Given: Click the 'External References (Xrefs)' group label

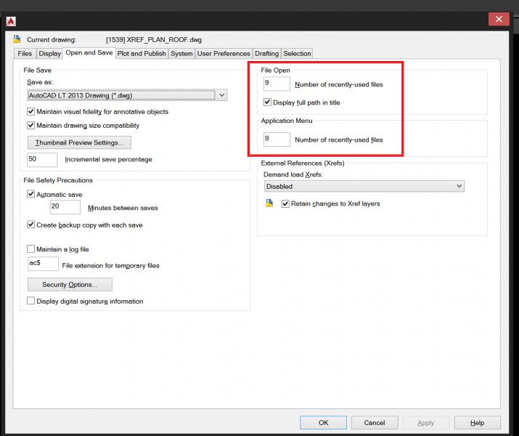Looking at the screenshot, I should point(303,163).
